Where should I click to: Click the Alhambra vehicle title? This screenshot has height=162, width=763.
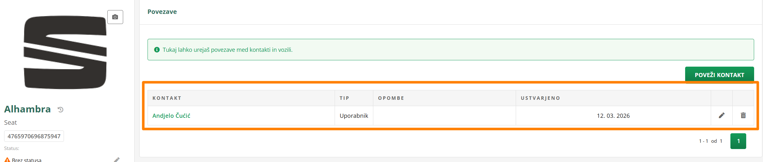click(28, 109)
